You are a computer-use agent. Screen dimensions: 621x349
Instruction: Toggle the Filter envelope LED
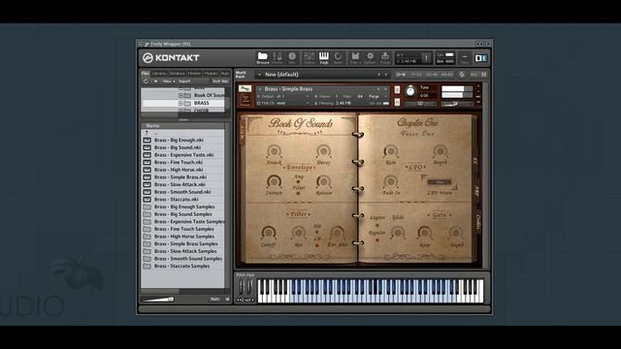tap(298, 194)
